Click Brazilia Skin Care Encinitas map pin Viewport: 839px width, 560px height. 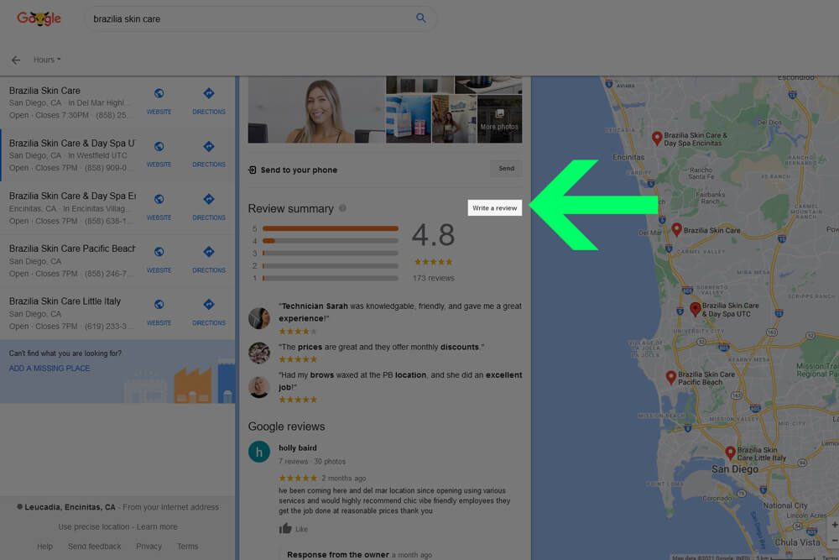[x=657, y=139]
